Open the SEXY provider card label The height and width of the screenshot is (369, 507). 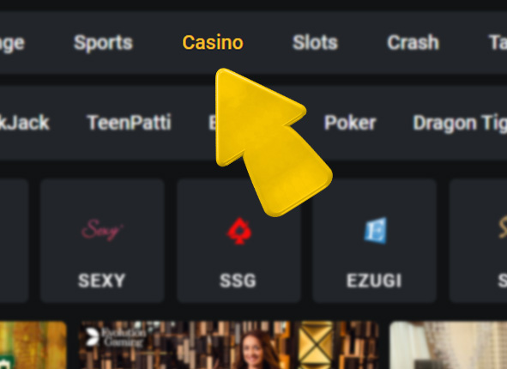coord(101,281)
